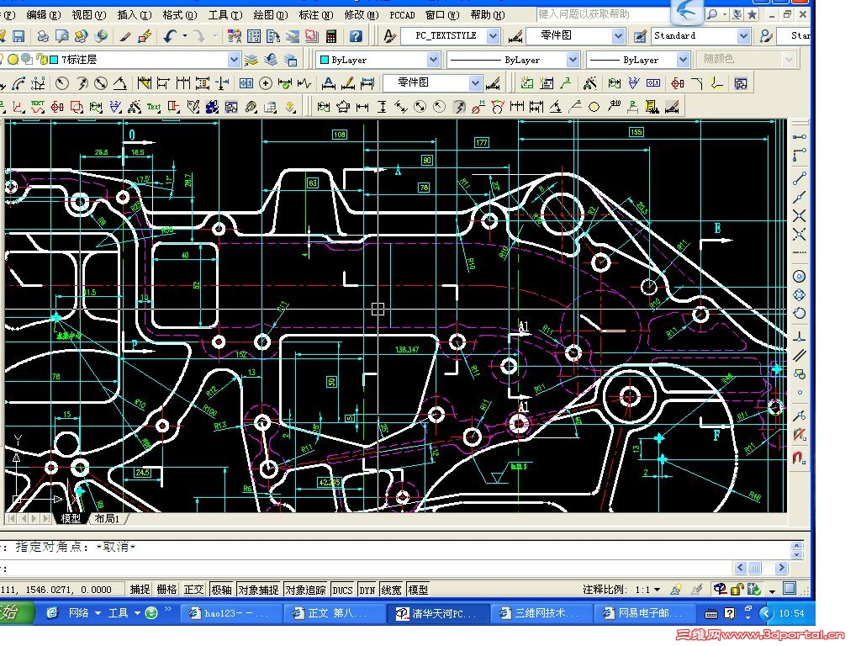Toggle 捕捉 snap mode

(140, 590)
